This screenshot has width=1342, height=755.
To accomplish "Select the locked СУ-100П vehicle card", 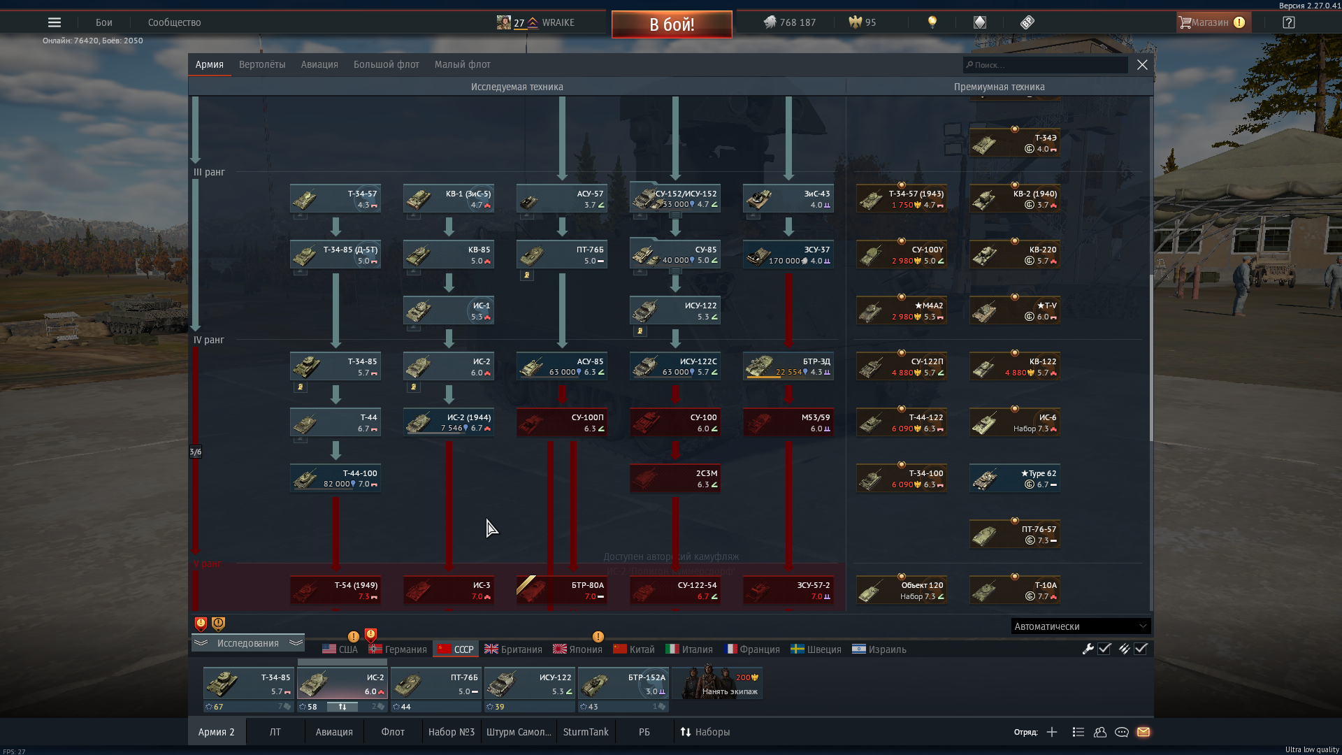I will click(562, 422).
